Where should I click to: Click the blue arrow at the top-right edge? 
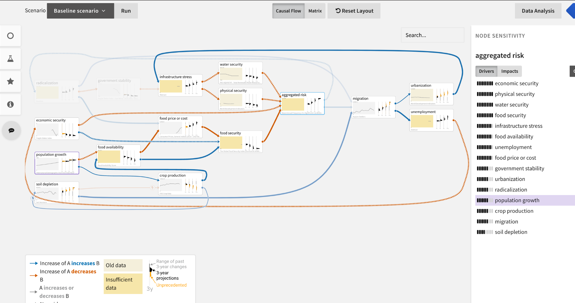coord(571,11)
